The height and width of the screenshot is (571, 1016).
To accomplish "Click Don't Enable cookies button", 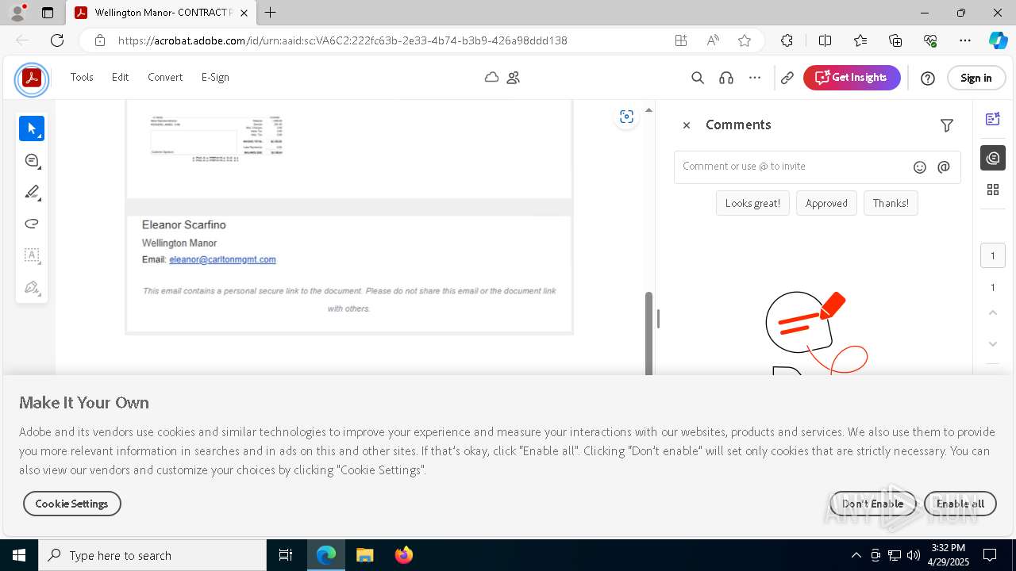I will 873,504.
